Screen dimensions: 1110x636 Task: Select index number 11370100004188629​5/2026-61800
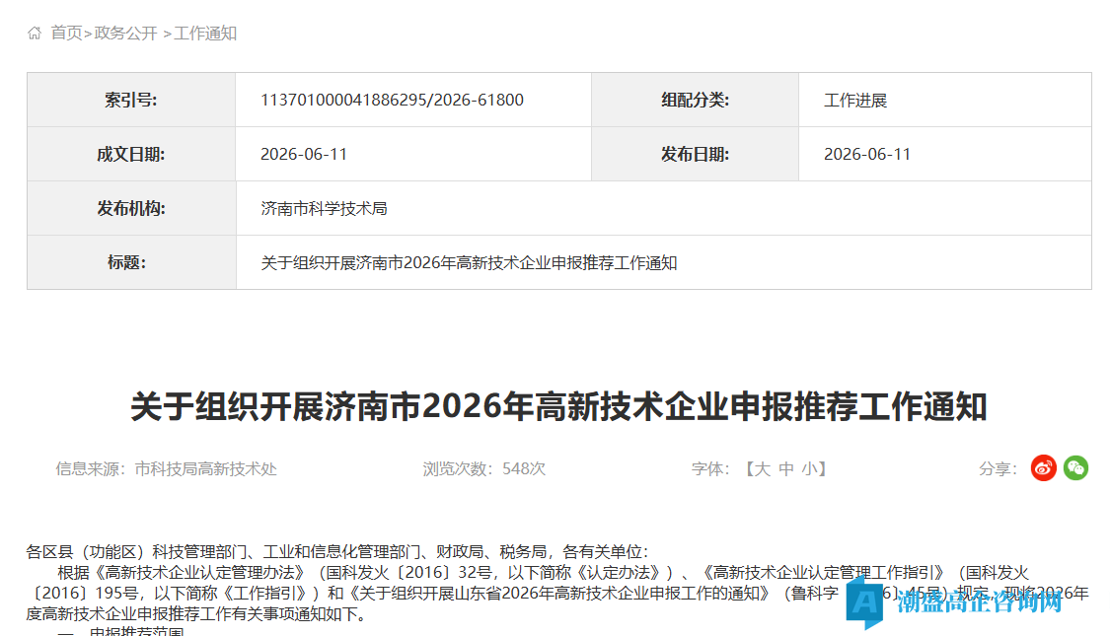coord(392,100)
